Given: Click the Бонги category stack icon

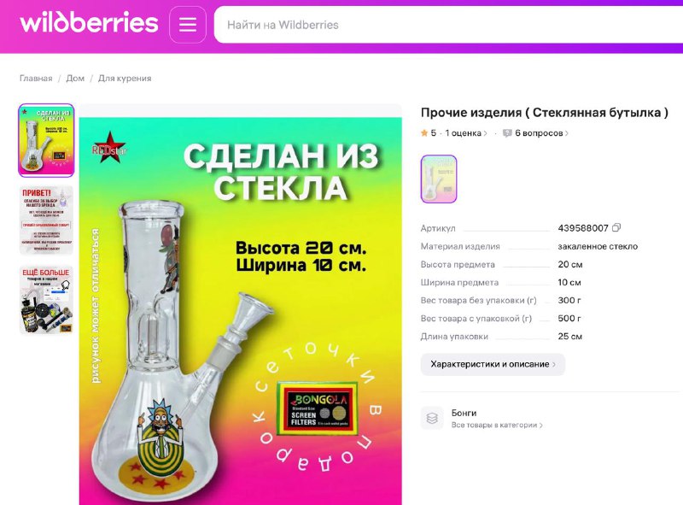Looking at the screenshot, I should click(x=432, y=418).
